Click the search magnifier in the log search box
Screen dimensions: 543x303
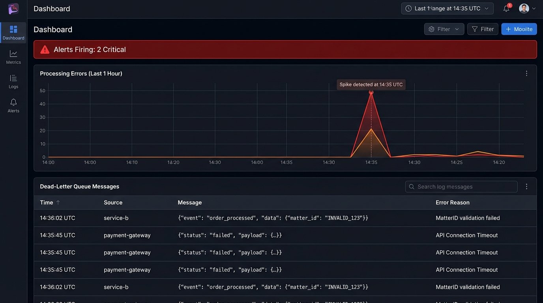pos(412,186)
